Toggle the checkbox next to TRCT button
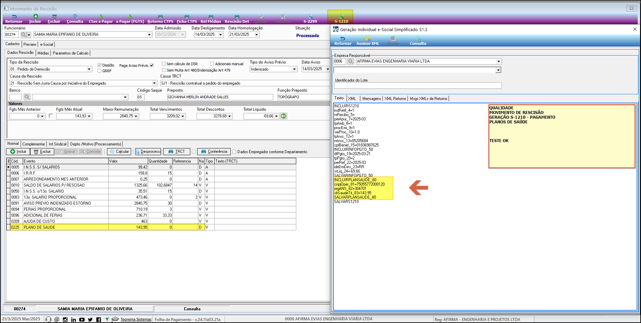 tap(194, 152)
